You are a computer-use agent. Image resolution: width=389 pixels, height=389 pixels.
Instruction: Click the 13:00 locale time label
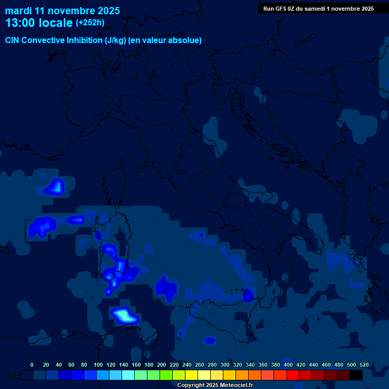point(39,23)
